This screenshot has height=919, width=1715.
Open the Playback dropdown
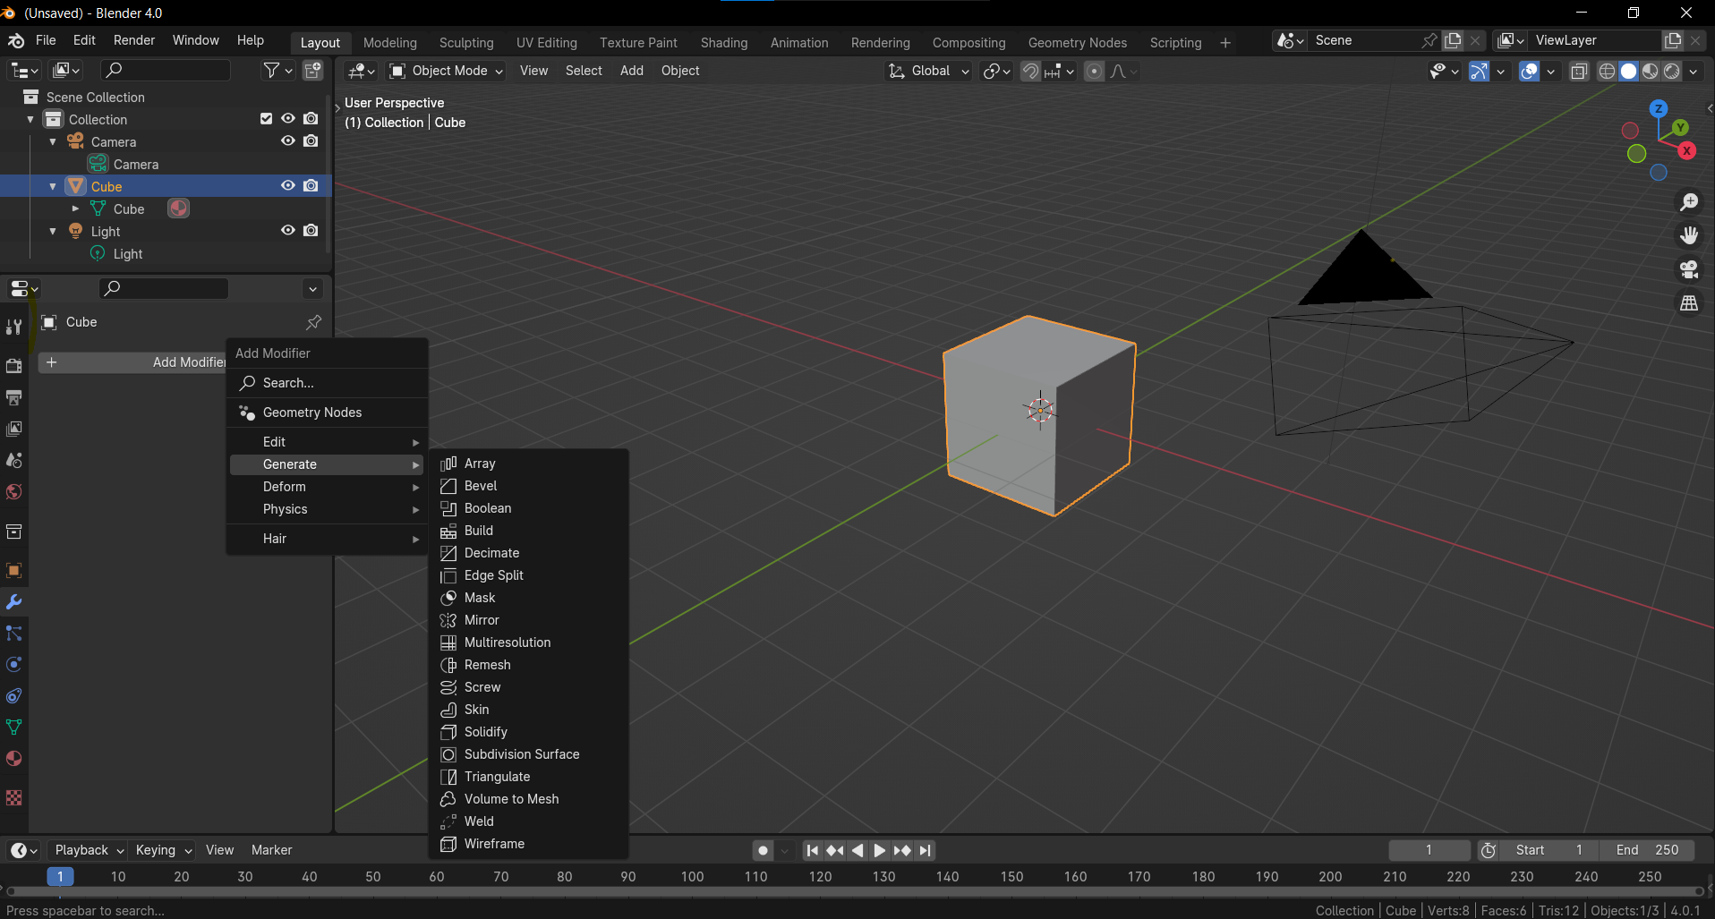[89, 851]
